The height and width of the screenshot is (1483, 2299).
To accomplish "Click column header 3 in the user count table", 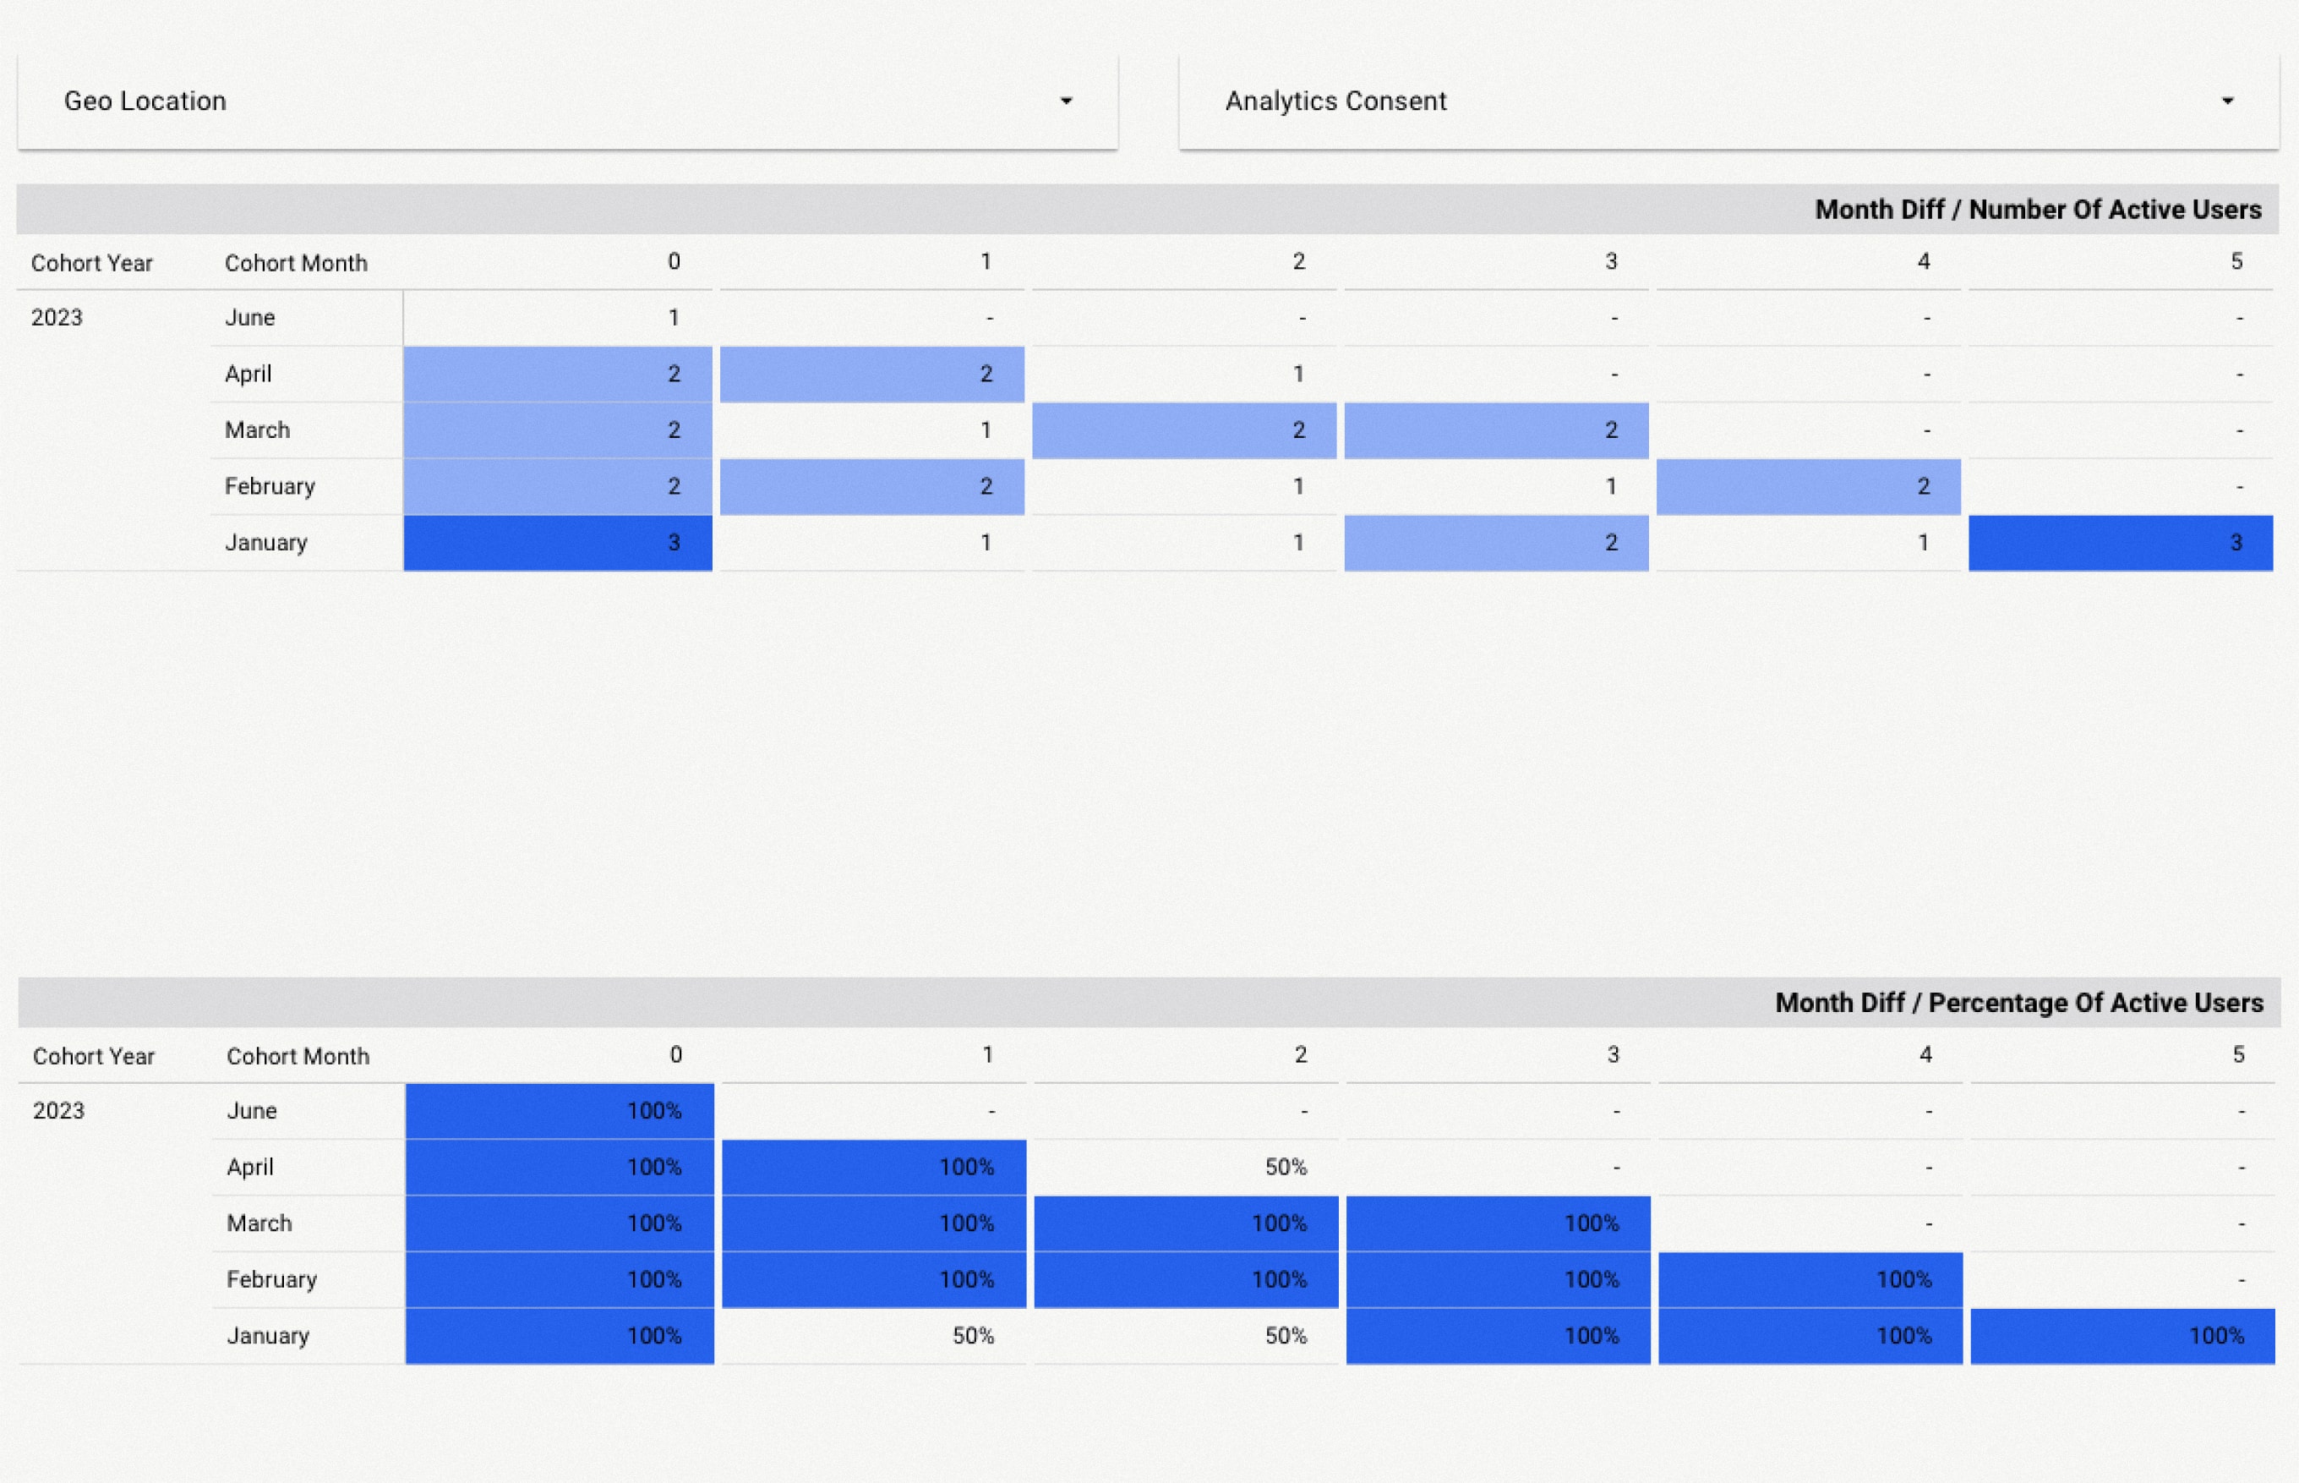I will click(x=1611, y=262).
